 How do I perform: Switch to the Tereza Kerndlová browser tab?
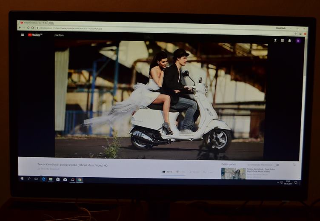(33, 23)
